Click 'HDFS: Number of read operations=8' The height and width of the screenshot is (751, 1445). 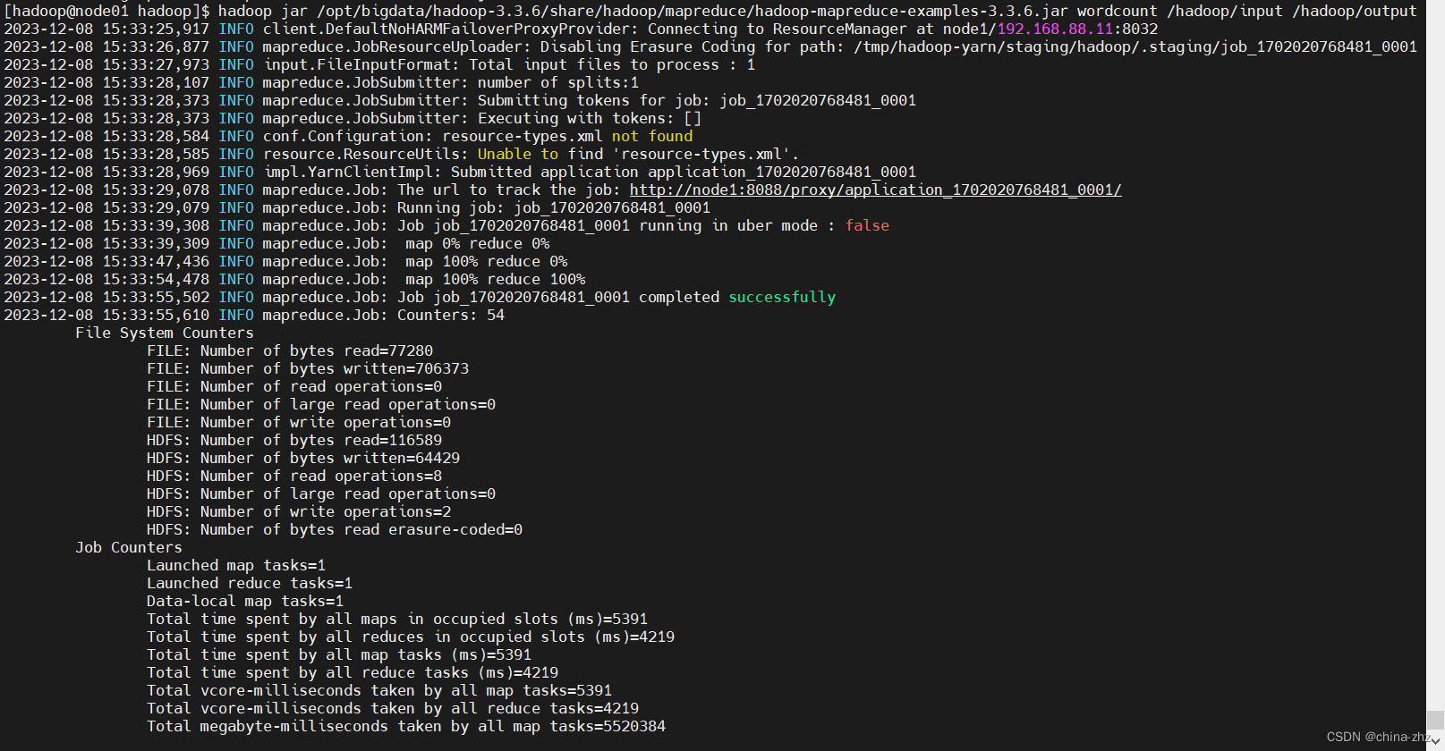(294, 476)
